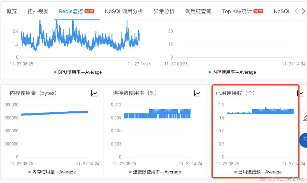The image size is (307, 183).
Task: Click the chart icon beside 连接数使用率 title
Action: tap(197, 94)
